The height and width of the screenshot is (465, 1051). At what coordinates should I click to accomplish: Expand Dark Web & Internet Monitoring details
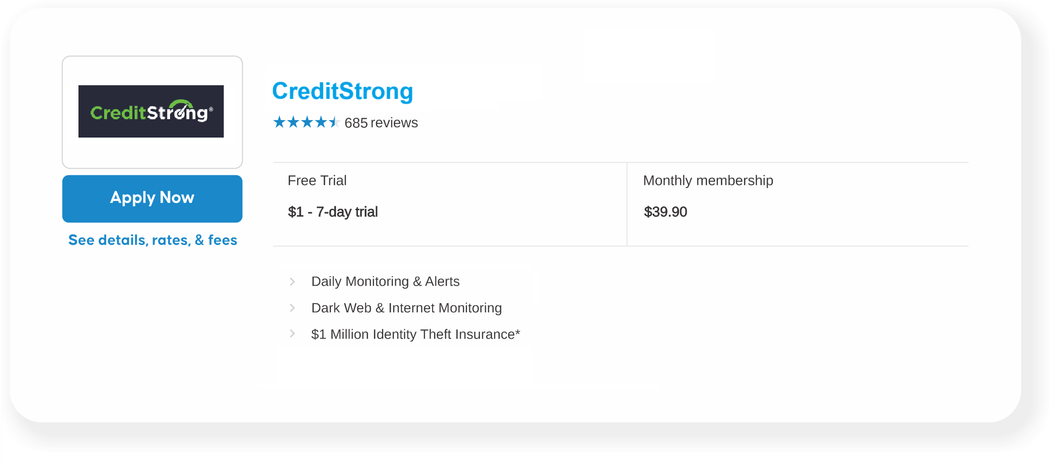pos(406,308)
